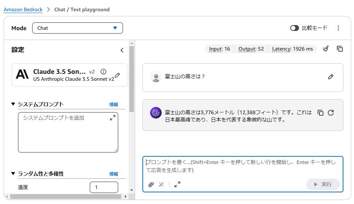Click horizontal scrollbar right arrow

pyautogui.click(x=126, y=197)
